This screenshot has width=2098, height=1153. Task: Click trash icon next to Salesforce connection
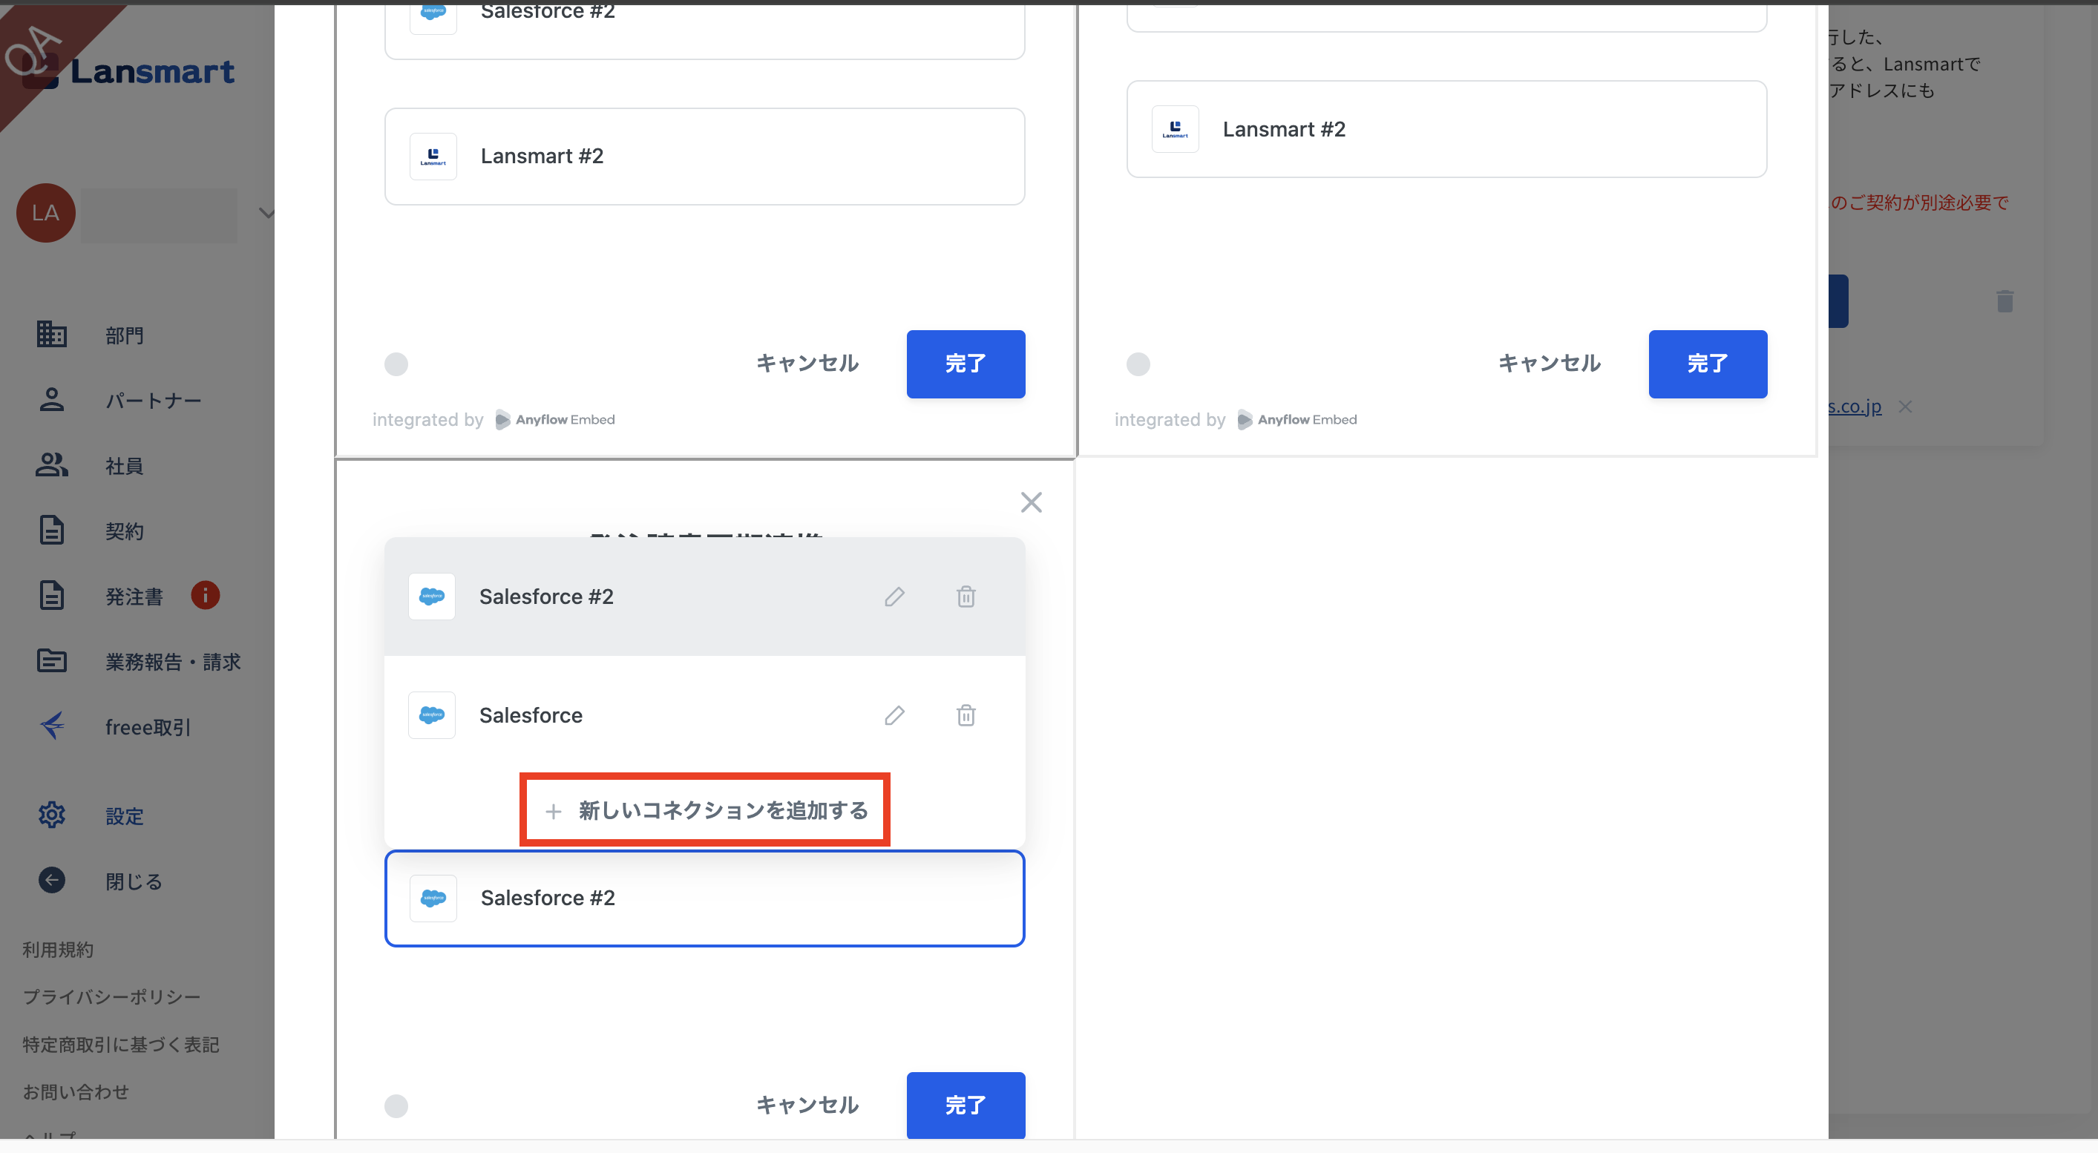point(966,716)
